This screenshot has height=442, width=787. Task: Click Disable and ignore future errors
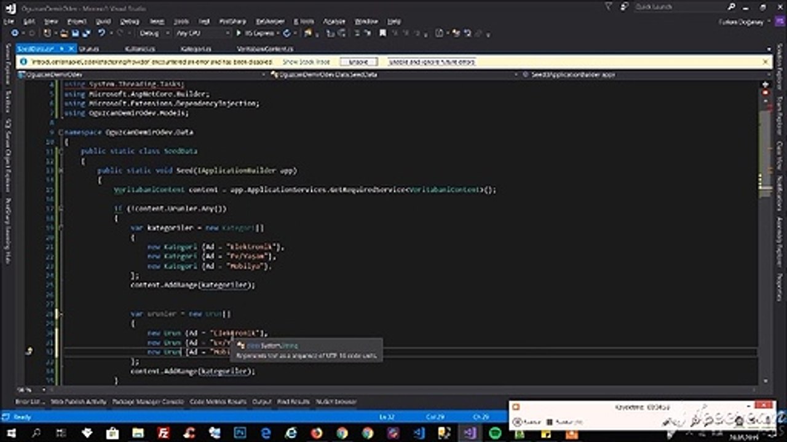pos(432,62)
